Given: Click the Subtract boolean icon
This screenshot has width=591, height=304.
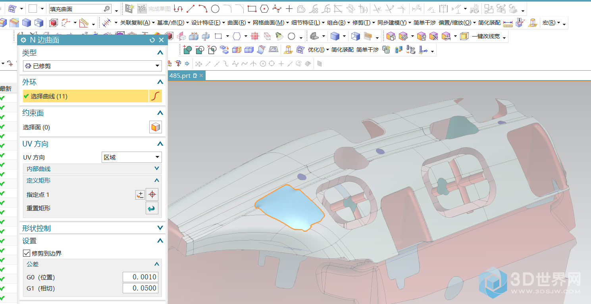Looking at the screenshot, I should [x=200, y=50].
